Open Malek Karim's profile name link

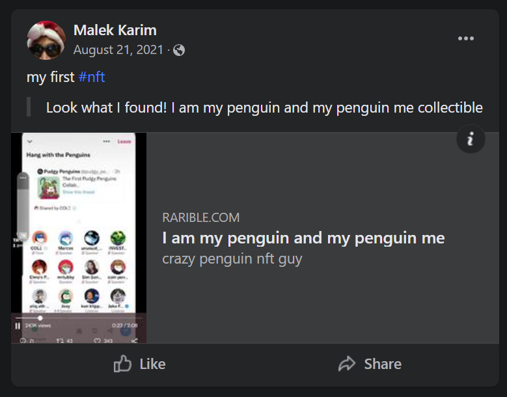(x=115, y=30)
